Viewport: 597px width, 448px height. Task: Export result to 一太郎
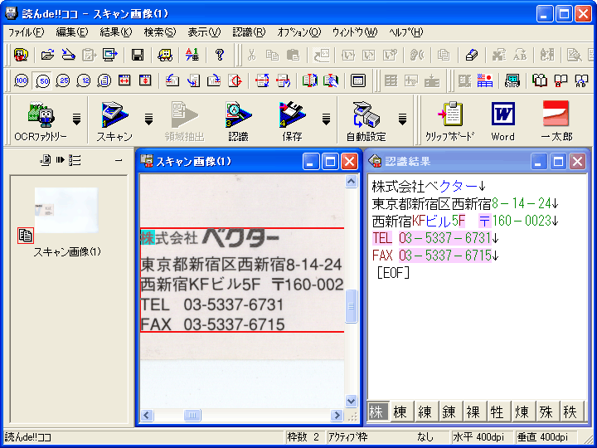(556, 121)
